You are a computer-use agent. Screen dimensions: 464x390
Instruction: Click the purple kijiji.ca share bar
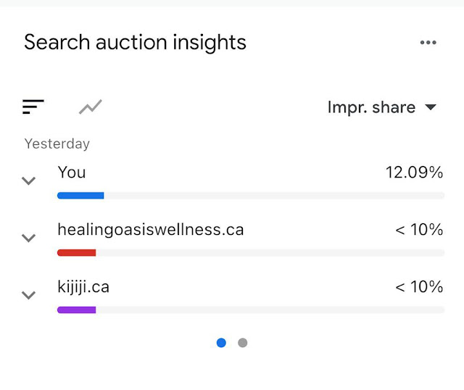point(76,310)
